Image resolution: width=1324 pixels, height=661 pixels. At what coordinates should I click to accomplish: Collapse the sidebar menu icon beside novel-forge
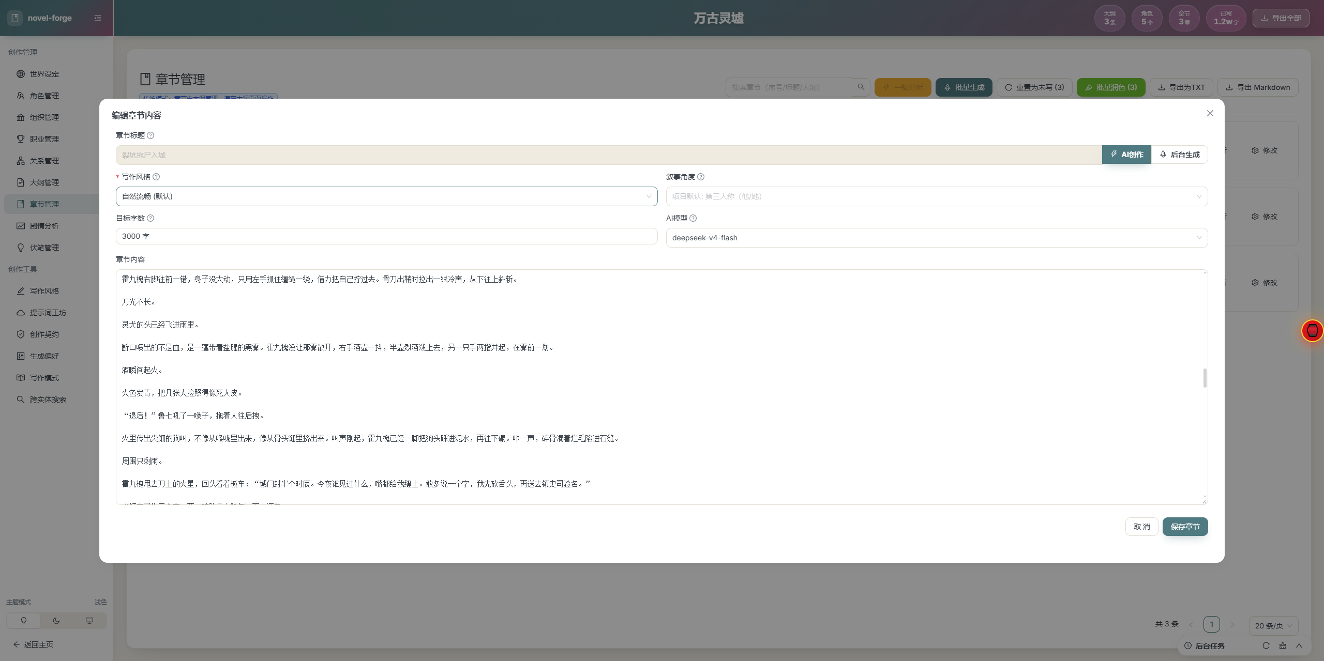tap(98, 18)
